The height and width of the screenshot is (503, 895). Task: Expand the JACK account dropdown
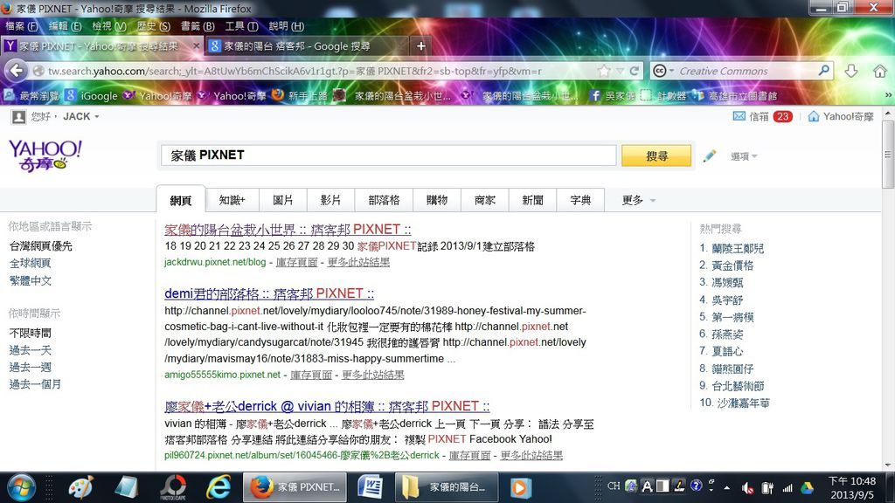(96, 117)
